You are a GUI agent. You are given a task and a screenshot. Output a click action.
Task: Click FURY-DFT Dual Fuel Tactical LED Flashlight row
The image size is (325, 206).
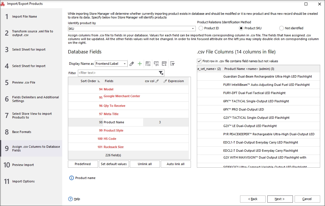(x=259, y=93)
